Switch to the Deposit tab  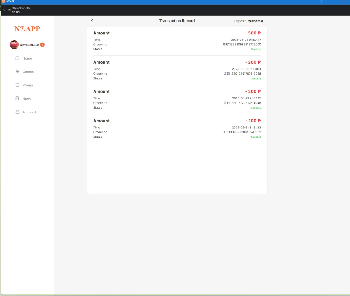pos(240,21)
